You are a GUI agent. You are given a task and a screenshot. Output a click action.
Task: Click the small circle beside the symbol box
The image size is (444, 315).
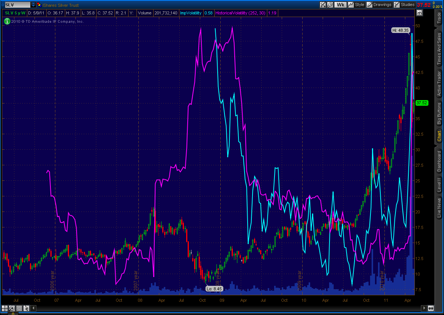click(3, 5)
